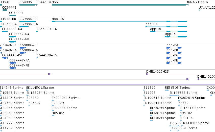The image size is (215, 132).
Task: Open the dpp-PA protein label
Action: (x=173, y=45)
